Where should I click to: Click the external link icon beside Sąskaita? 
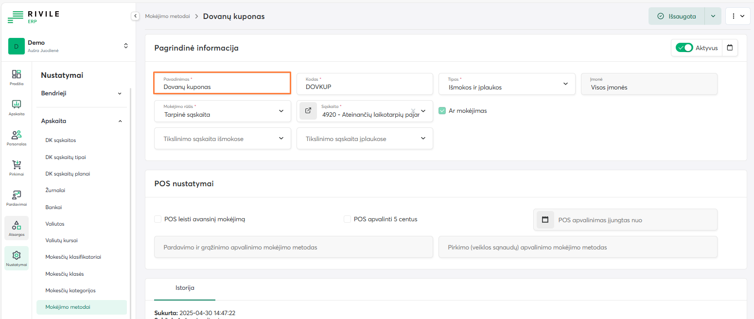tap(308, 111)
